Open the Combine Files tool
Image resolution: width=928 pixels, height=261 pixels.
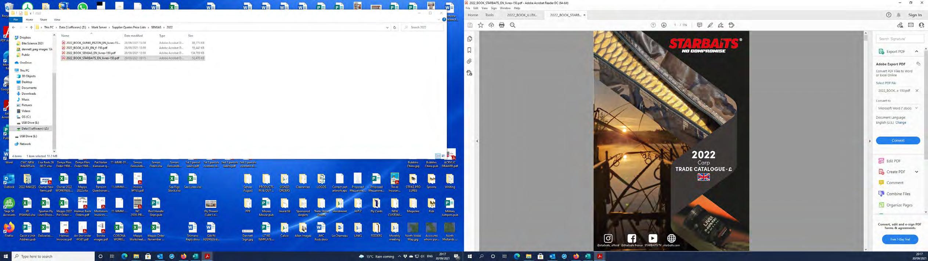point(898,194)
